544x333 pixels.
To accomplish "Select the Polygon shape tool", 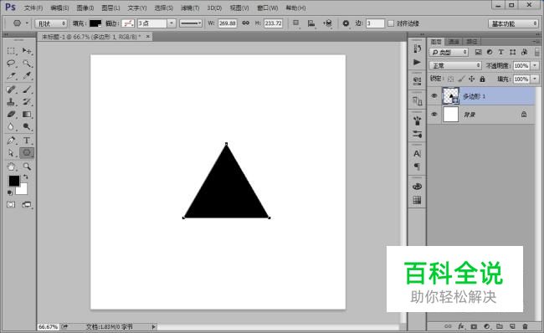I will tap(27, 153).
